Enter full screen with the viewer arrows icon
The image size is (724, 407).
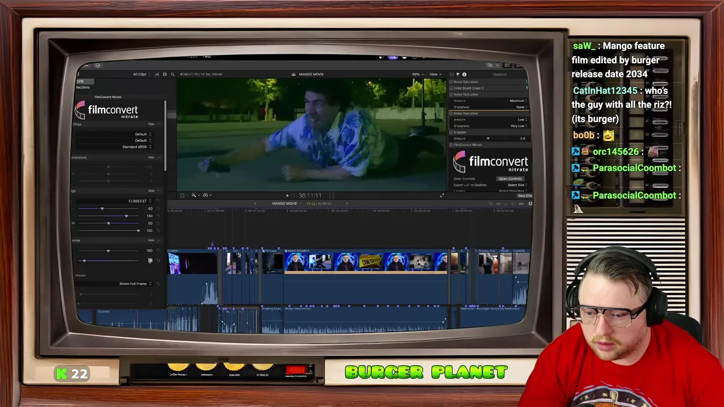coord(442,196)
